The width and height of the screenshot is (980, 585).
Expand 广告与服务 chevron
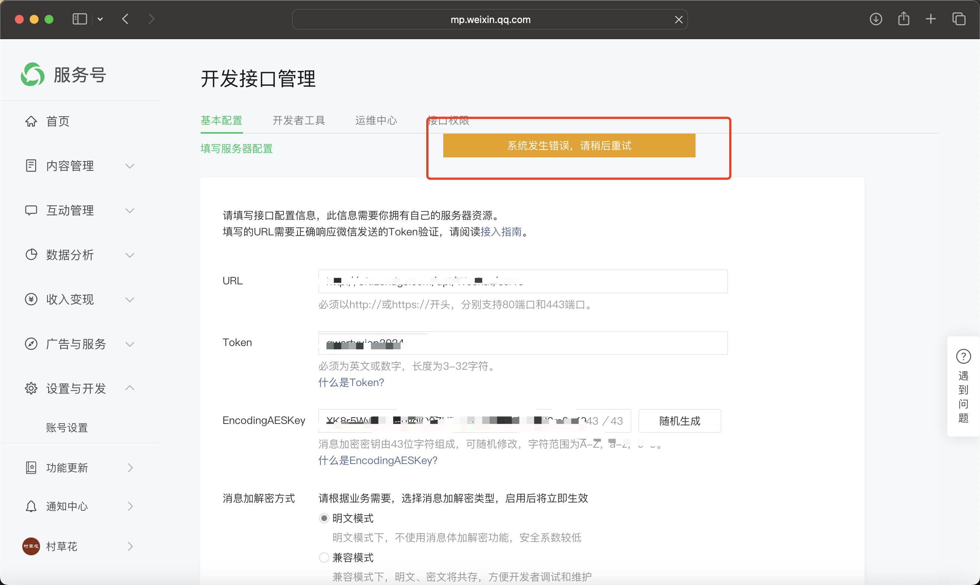(x=130, y=344)
